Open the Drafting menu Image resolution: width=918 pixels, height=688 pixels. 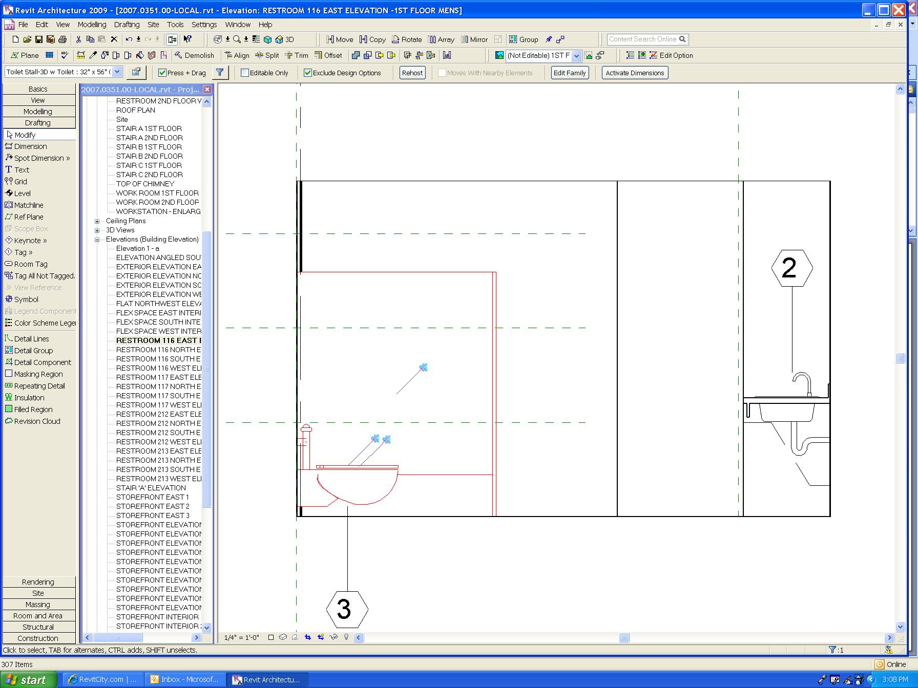(127, 25)
